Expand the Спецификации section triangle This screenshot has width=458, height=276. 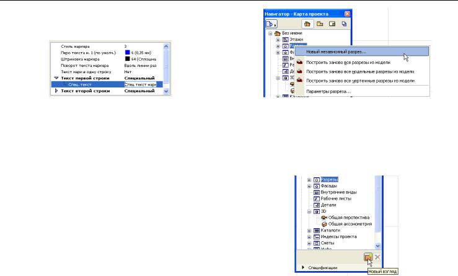pyautogui.click(x=303, y=267)
